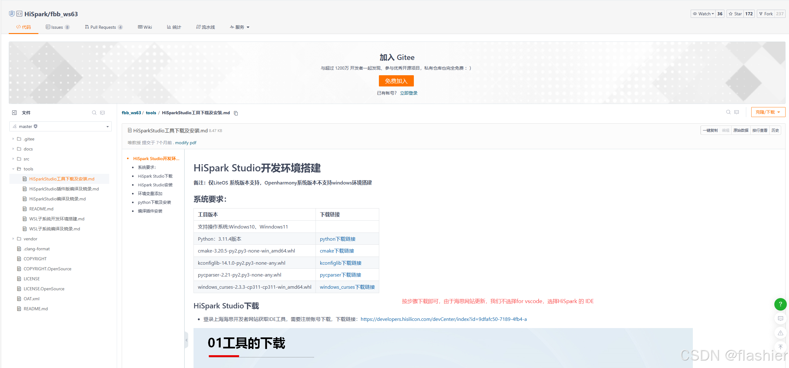
Task: Switch to the Issues tab
Action: (x=57, y=27)
